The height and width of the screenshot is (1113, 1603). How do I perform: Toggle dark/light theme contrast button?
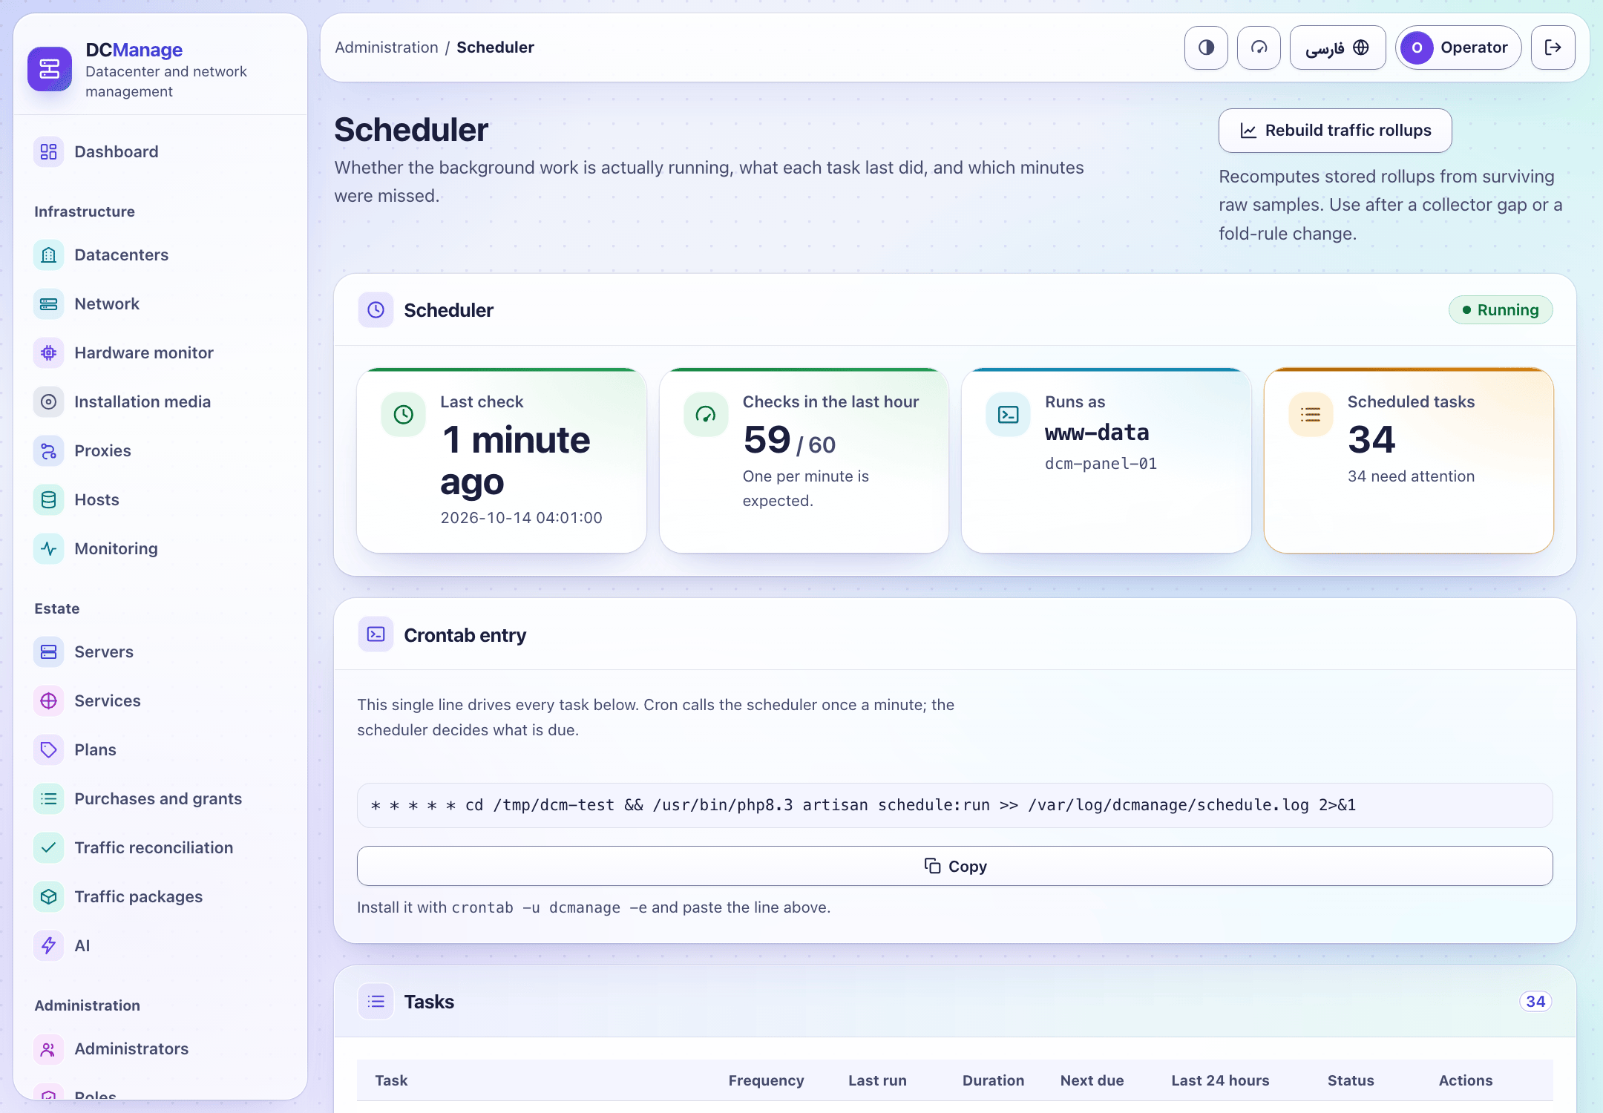point(1206,47)
